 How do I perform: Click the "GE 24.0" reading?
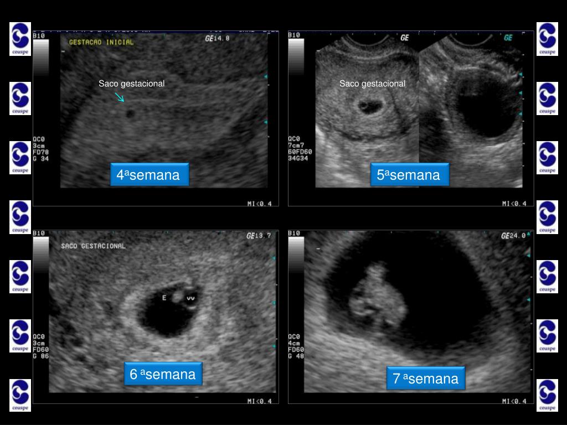513,236
